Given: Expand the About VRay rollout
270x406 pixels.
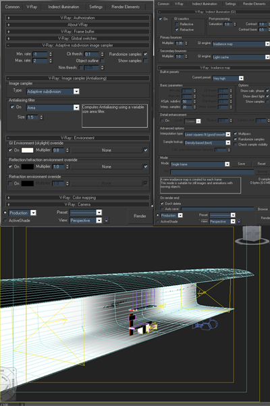Looking at the screenshot, I should [x=78, y=24].
